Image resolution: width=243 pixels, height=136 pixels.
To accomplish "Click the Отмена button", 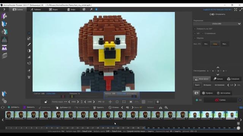I will pos(114,107).
